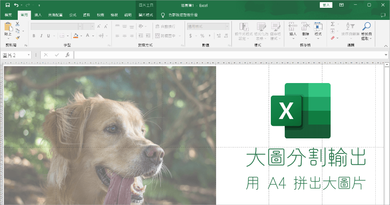Click the clear eraser icon
The height and width of the screenshot is (205, 390).
[x=332, y=38]
